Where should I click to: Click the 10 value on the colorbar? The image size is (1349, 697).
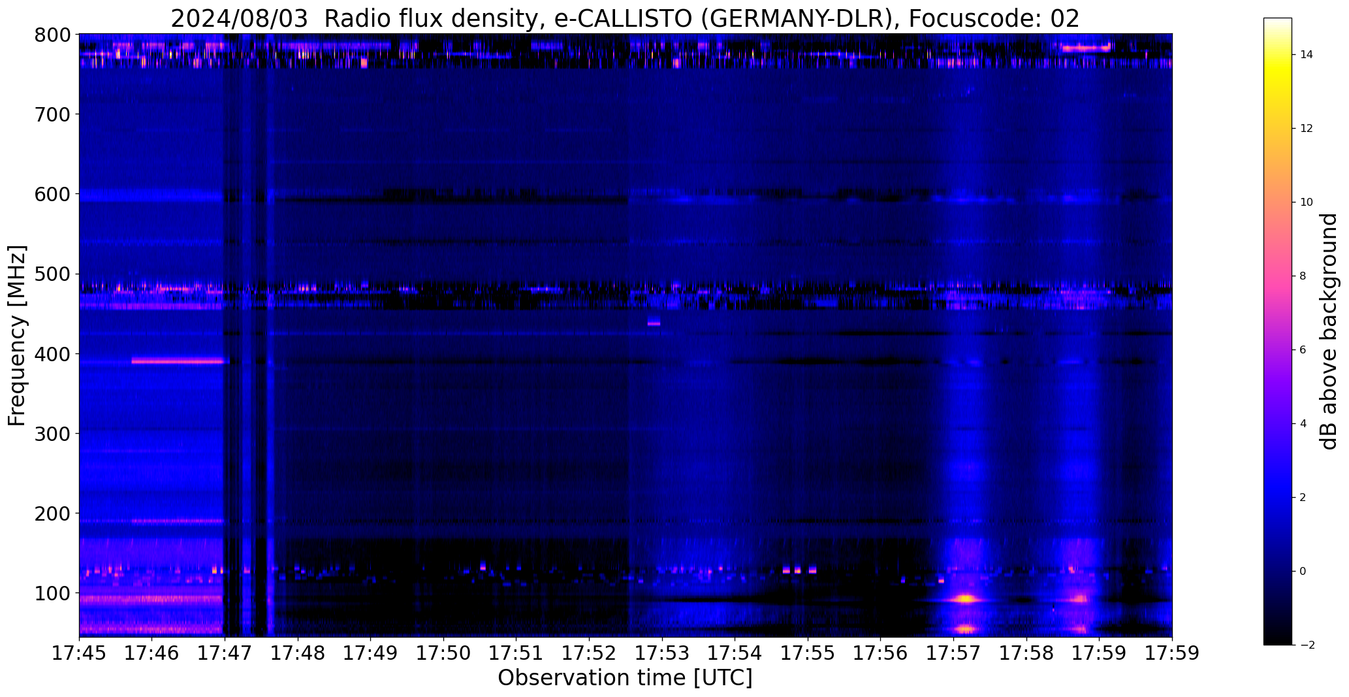tap(1307, 202)
